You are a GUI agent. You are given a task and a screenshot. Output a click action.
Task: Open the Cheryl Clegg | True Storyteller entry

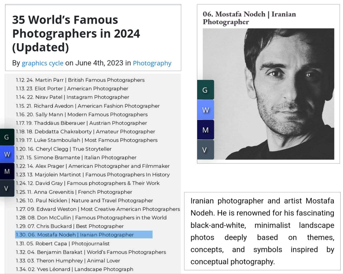pyautogui.click(x=64, y=149)
